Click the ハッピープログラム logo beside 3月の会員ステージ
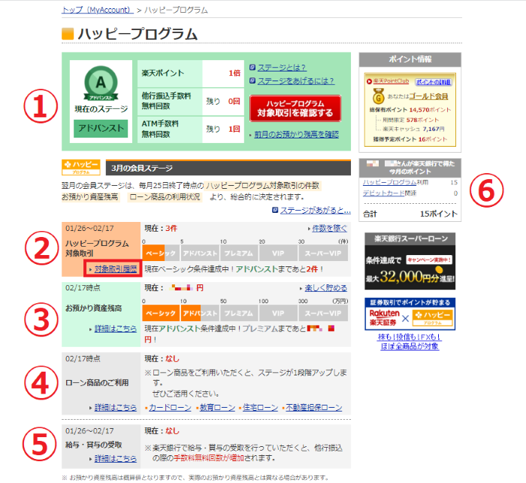 tap(81, 167)
